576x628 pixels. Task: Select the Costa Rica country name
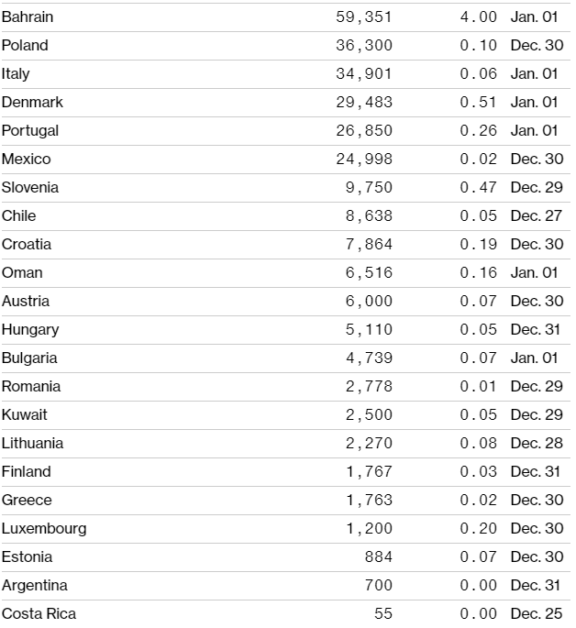(x=39, y=613)
